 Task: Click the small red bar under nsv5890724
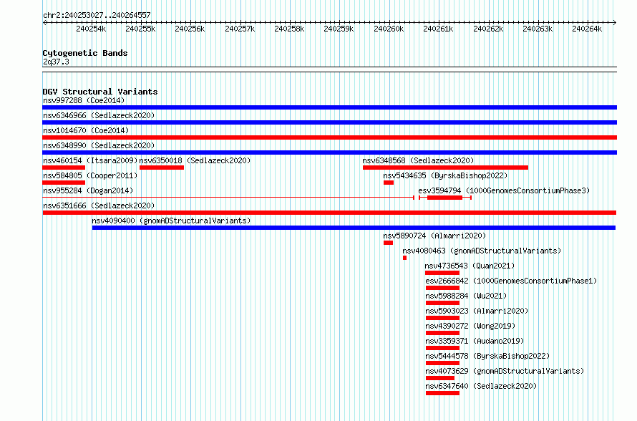click(x=388, y=243)
